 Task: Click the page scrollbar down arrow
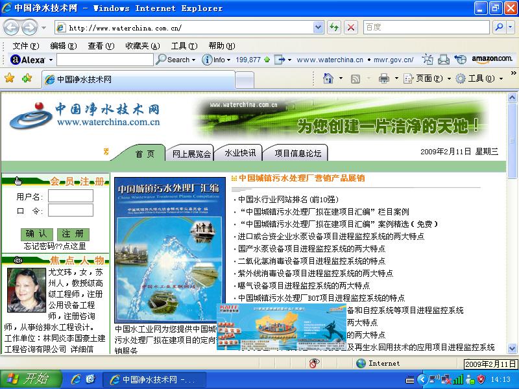(512, 348)
